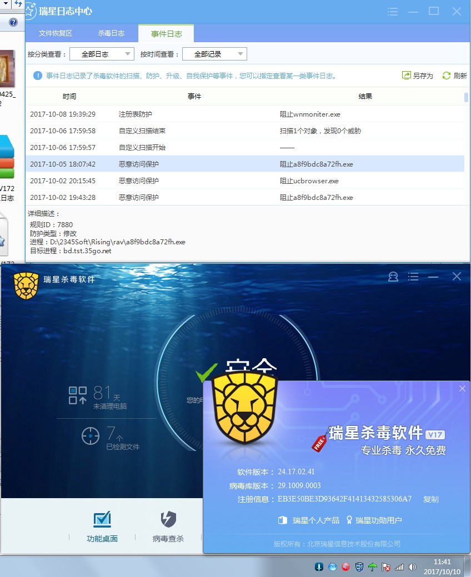
Task: Click the target process bd.tst.35go.net text
Action: (87, 251)
